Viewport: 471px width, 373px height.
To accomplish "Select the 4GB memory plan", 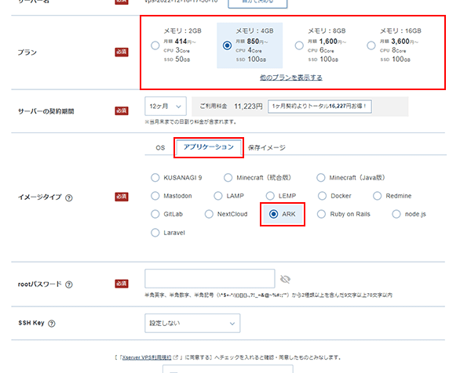I will click(x=227, y=45).
